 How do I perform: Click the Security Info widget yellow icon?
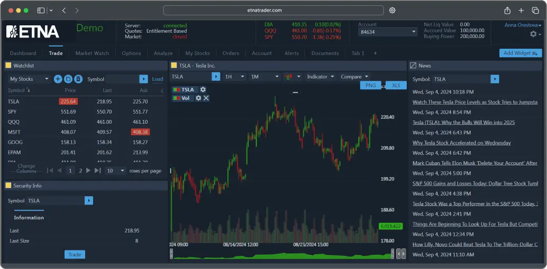coord(8,185)
